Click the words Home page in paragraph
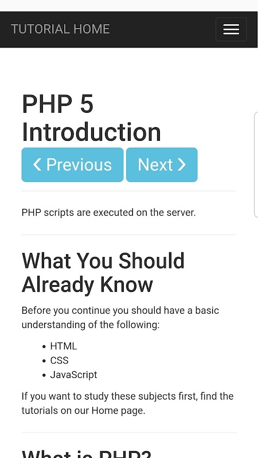258x458 pixels. pos(118,410)
